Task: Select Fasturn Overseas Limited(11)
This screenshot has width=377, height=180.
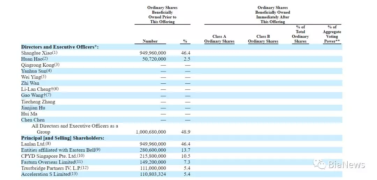Action: pyautogui.click(x=52, y=162)
